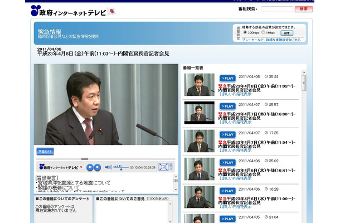Turn subtitles off with 字幕OFF button
The height and width of the screenshot is (223, 340).
(45, 152)
